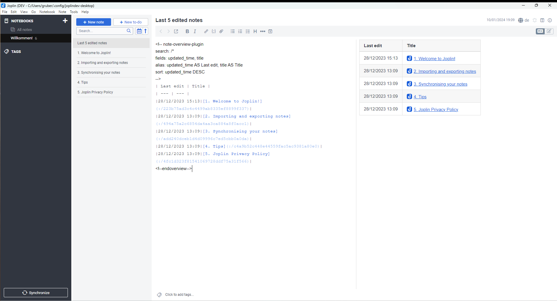This screenshot has height=301, width=557.
Task: Insert a hyperlink via toolbar icon
Action: click(x=206, y=31)
